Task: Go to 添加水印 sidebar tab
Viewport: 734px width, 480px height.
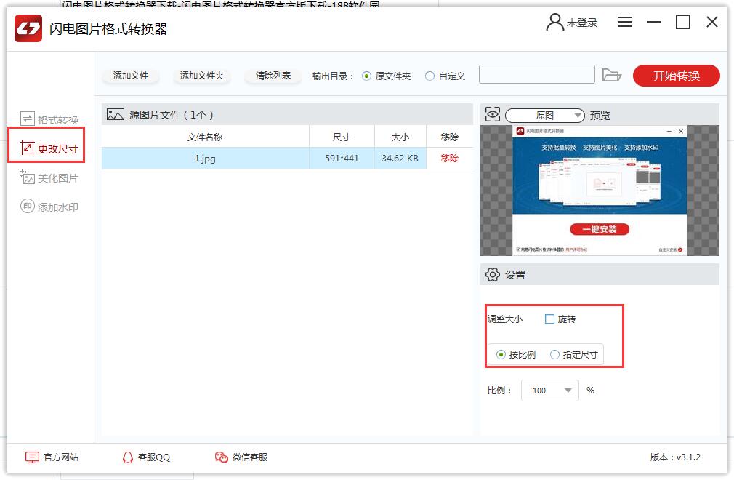Action: (49, 207)
